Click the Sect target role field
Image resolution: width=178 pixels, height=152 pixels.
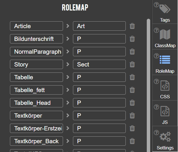(x=99, y=64)
